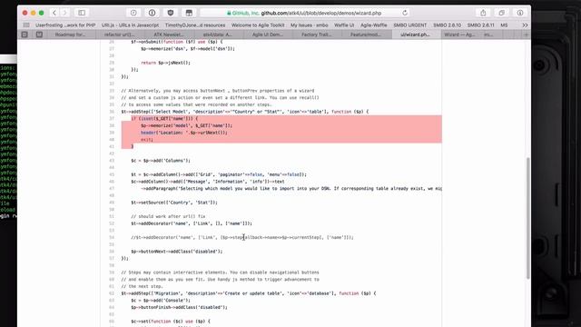581x327 pixels.
Task: Click the addStep 'Migration' code line
Action: pyautogui.click(x=249, y=293)
